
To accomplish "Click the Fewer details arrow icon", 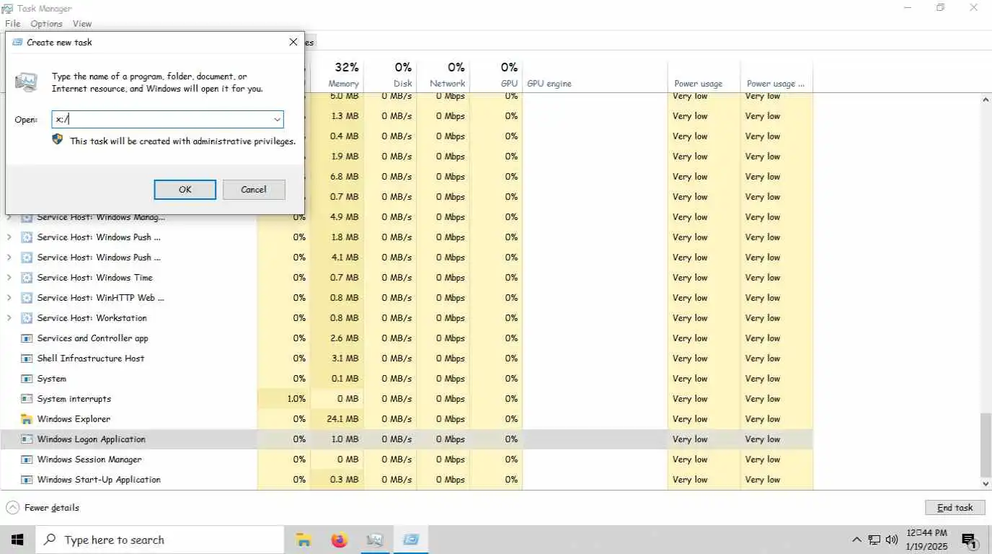I will [12, 508].
